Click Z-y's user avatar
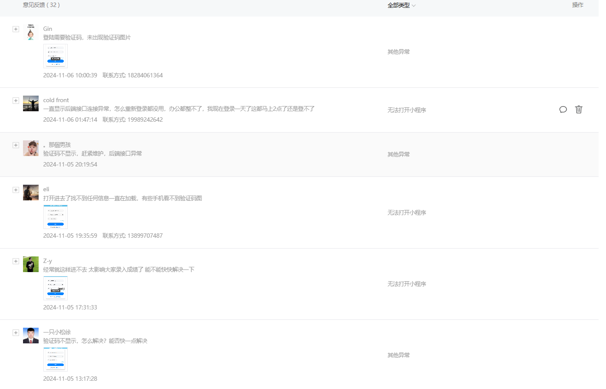Image resolution: width=606 pixels, height=389 pixels. click(30, 264)
